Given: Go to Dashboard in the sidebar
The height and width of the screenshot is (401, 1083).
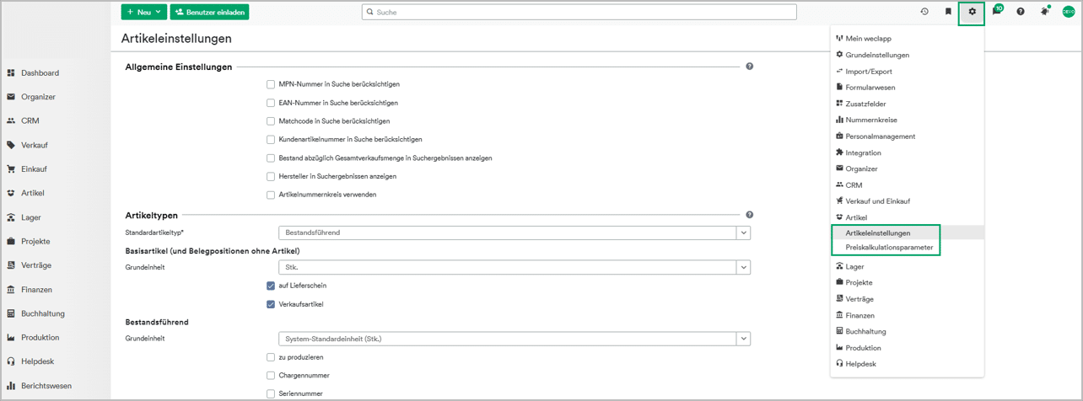Looking at the screenshot, I should [40, 73].
